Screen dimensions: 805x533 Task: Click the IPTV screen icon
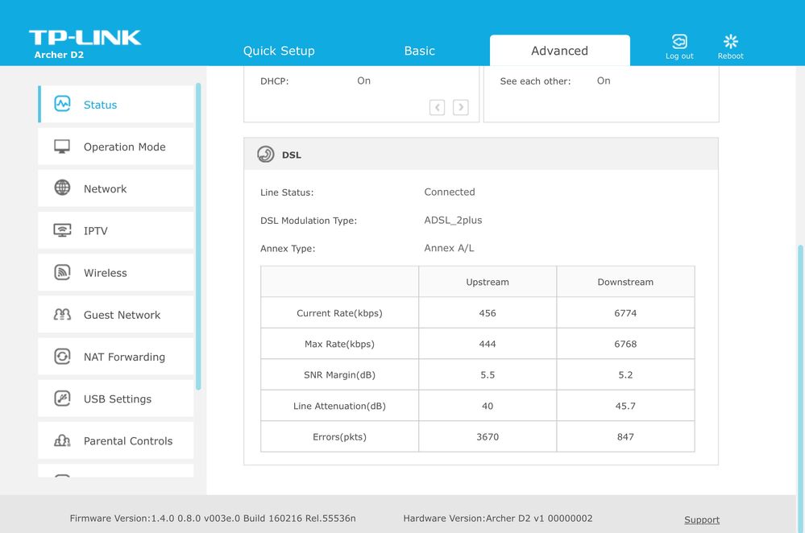coord(62,229)
